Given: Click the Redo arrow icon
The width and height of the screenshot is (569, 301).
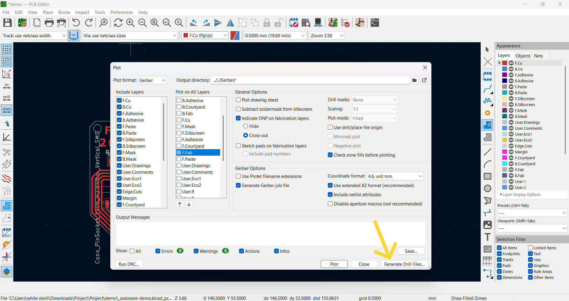Looking at the screenshot, I should click(89, 23).
